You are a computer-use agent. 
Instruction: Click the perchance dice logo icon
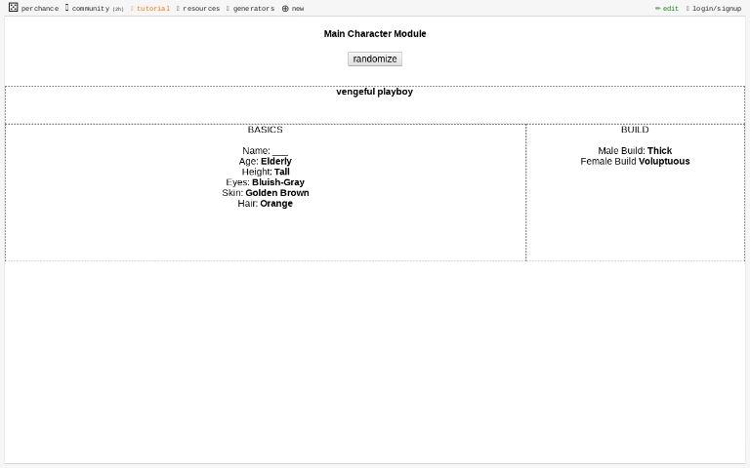(x=13, y=8)
